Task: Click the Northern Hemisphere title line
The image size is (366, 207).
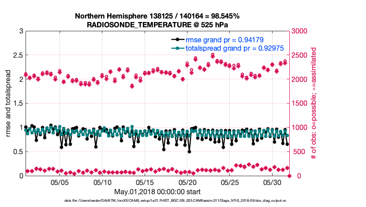Action: (157, 16)
